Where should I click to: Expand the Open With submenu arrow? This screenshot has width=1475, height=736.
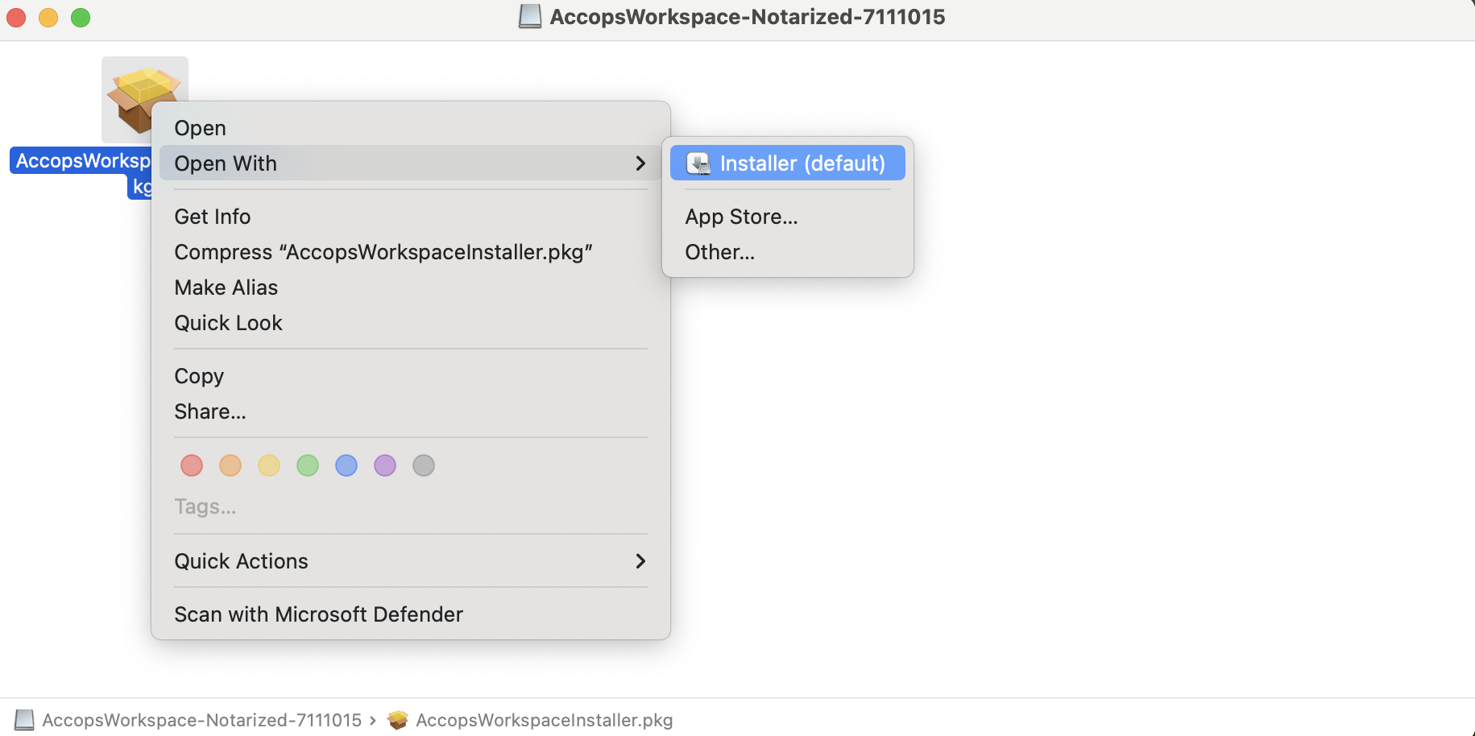[x=640, y=163]
